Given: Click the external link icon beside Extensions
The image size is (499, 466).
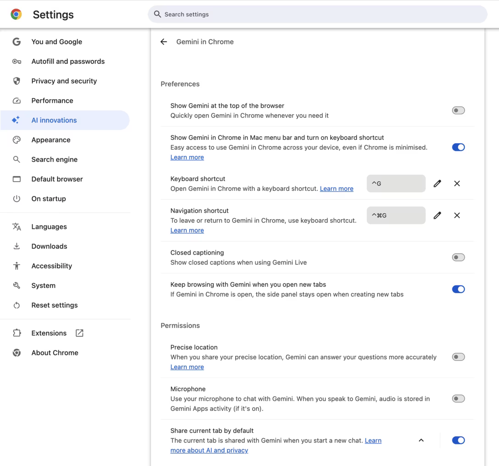Looking at the screenshot, I should [x=79, y=333].
